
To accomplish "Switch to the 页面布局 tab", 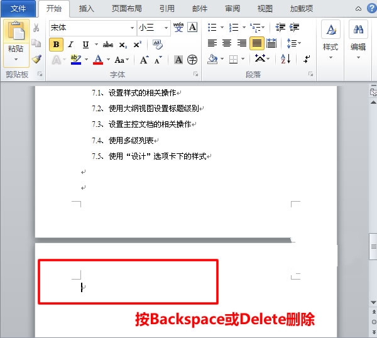I will pos(126,9).
